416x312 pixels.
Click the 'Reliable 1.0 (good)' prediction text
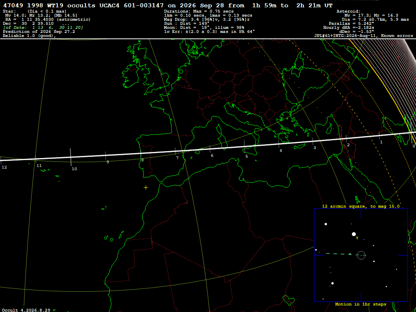(x=29, y=36)
